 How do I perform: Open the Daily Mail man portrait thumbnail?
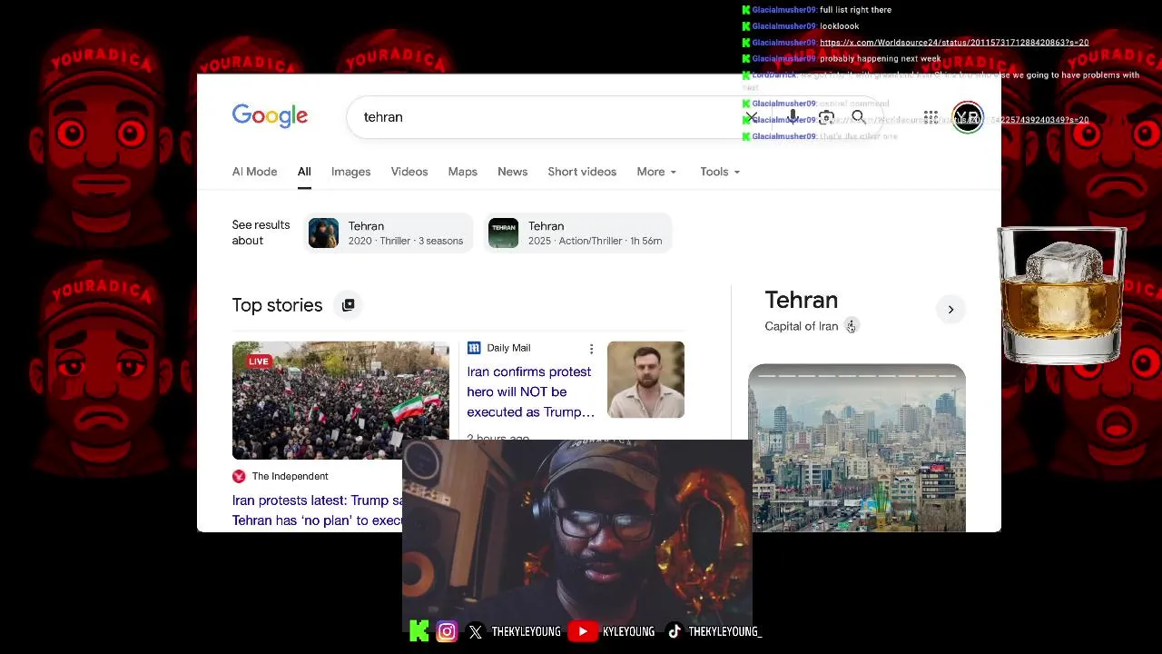(x=645, y=380)
